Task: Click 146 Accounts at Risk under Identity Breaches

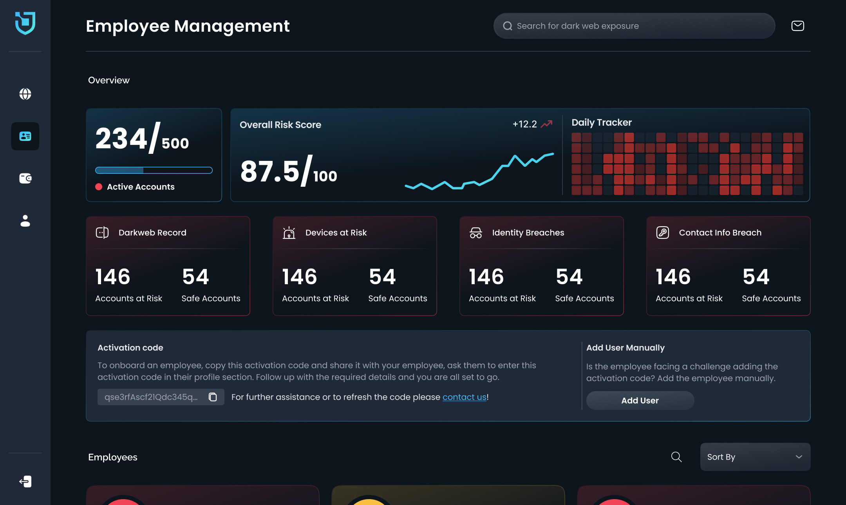Action: click(x=502, y=285)
